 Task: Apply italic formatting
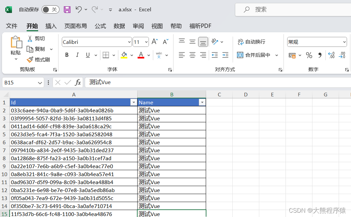coord(77,55)
